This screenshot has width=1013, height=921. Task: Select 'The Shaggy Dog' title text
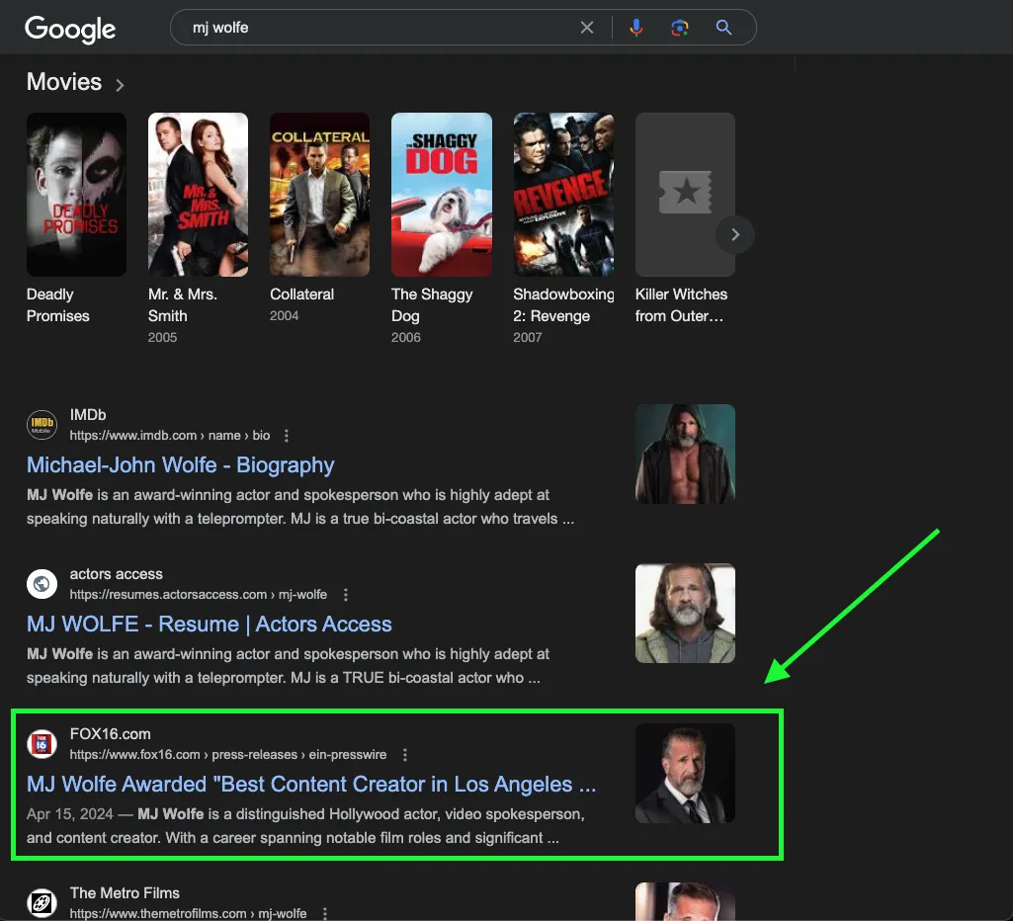click(x=432, y=304)
